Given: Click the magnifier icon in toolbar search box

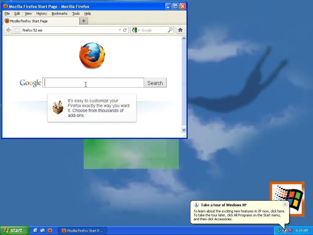Looking at the screenshot, I should click(170, 30).
